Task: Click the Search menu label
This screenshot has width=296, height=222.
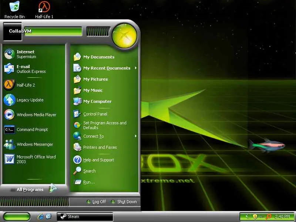Action: (90, 171)
